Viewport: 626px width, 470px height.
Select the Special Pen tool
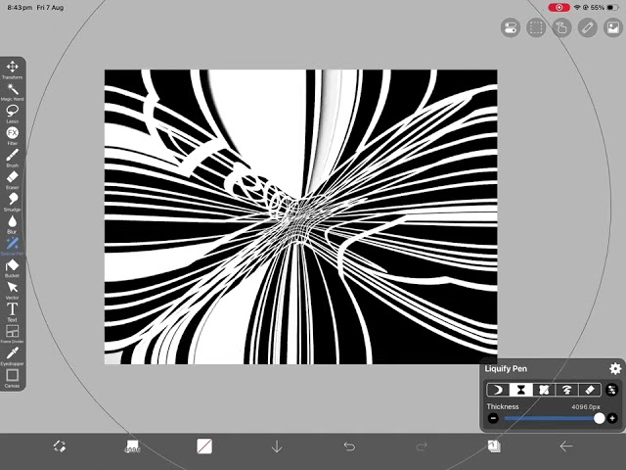[13, 246]
